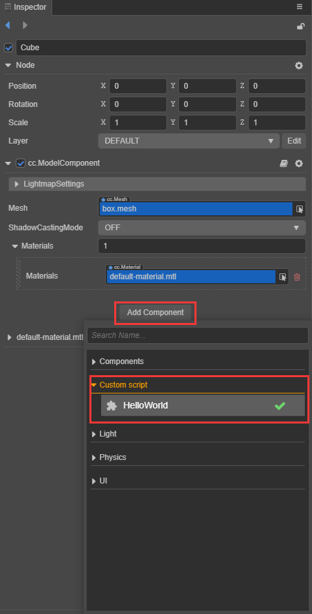Open cc.ModelComponent help book icon
This screenshot has height=614, width=312.
pos(283,163)
